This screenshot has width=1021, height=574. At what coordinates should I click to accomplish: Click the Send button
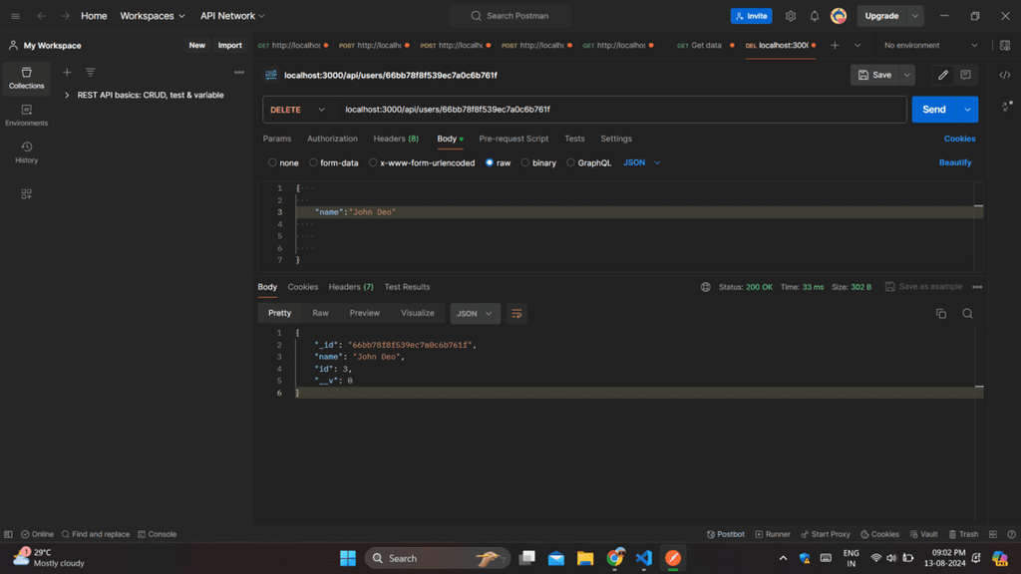[x=933, y=110]
